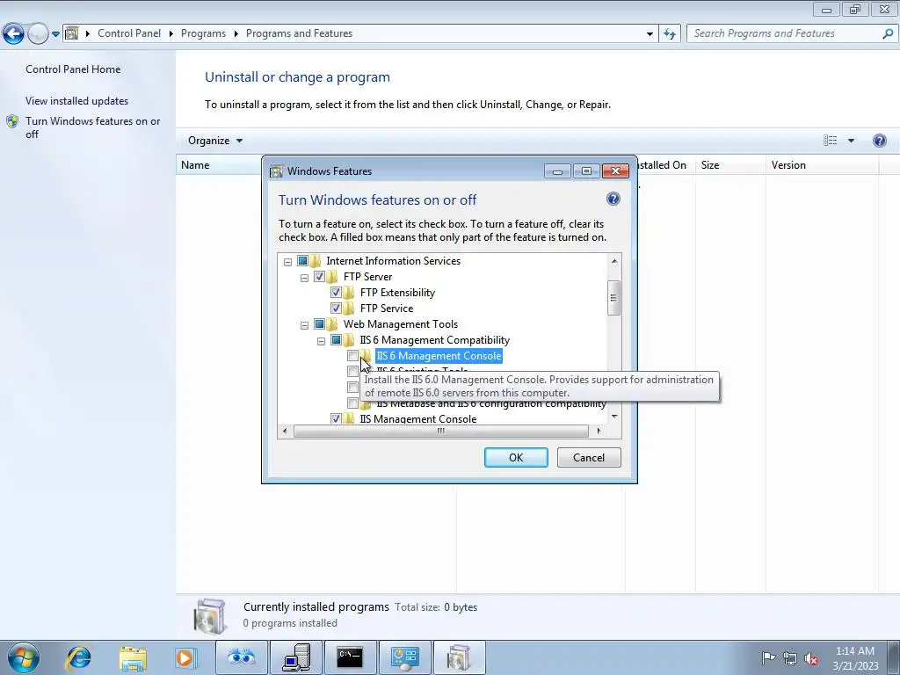Uncheck the FTP Extensibility checkbox

point(336,293)
